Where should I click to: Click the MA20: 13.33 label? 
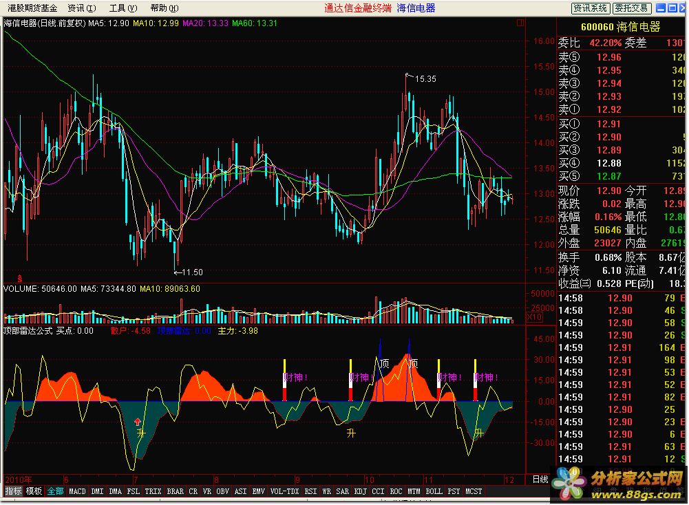point(206,23)
